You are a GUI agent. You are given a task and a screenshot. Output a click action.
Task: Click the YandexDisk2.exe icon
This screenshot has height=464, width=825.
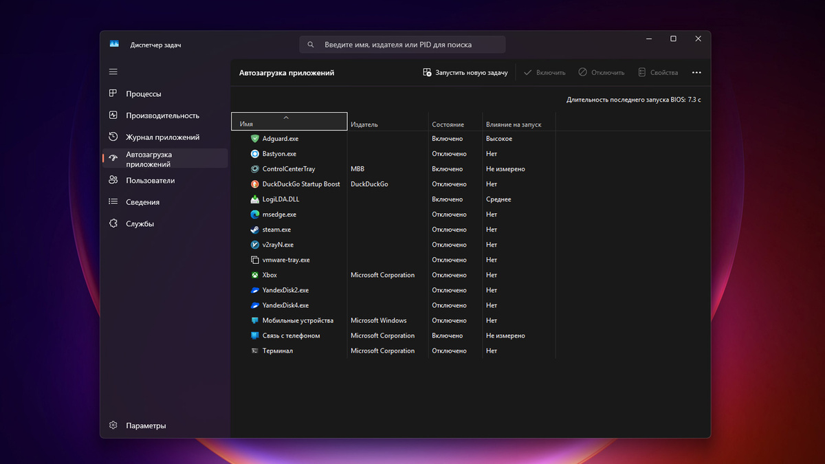(255, 290)
